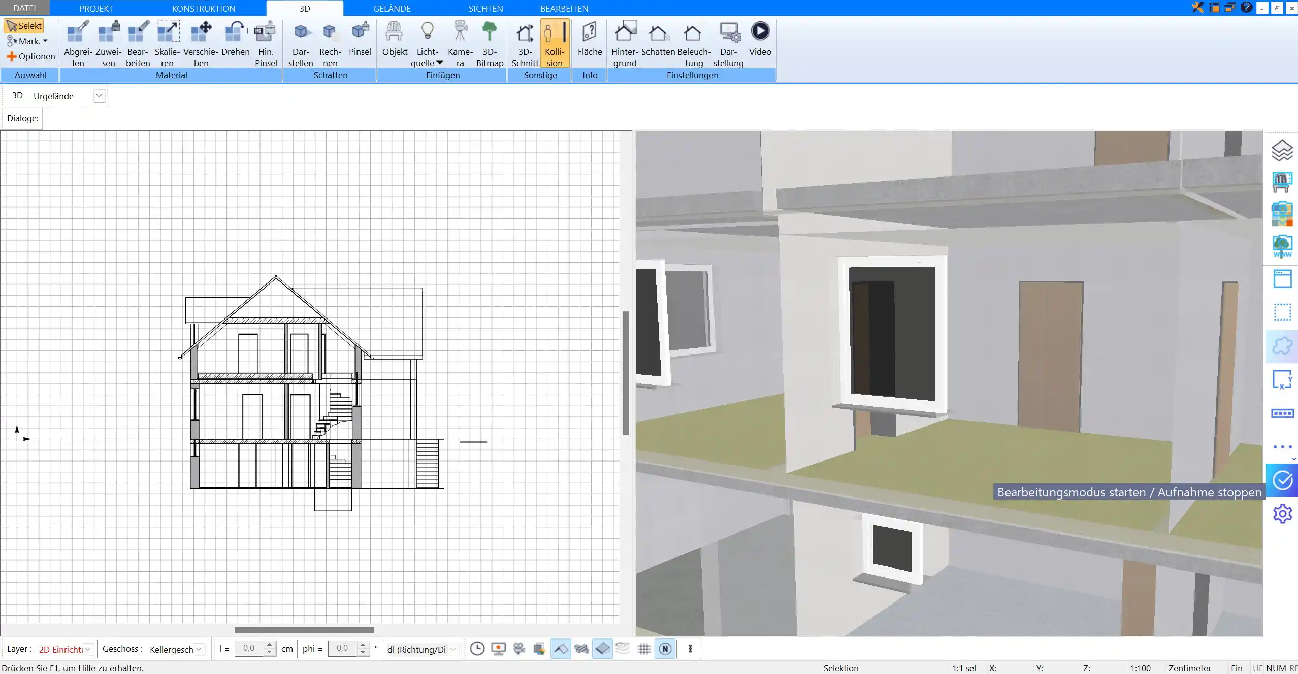This screenshot has height=674, width=1298.
Task: Open the Layer 2D Einrichtung dropdown
Action: click(x=88, y=649)
